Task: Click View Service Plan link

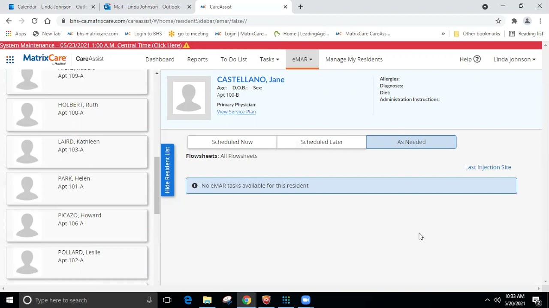Action: coord(236,112)
